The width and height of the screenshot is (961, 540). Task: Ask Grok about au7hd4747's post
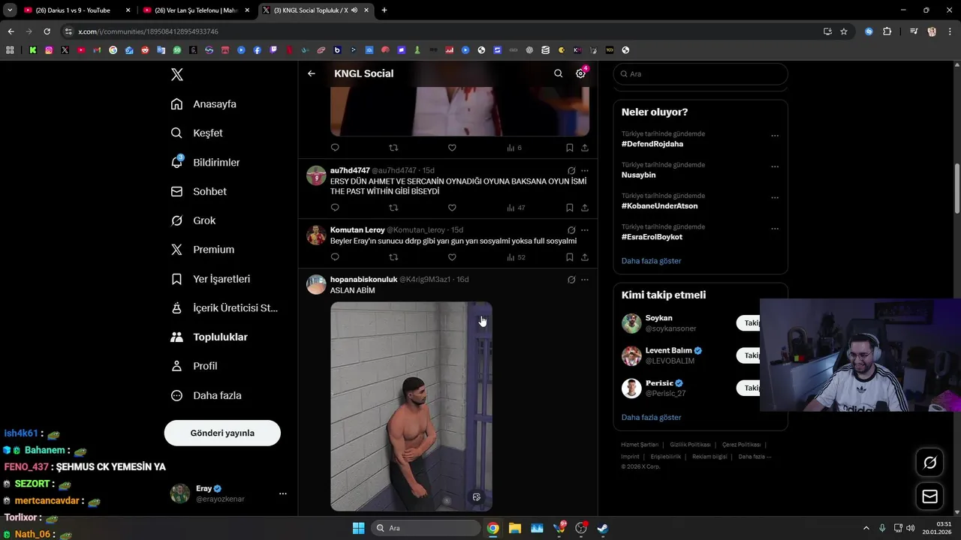[x=571, y=170]
